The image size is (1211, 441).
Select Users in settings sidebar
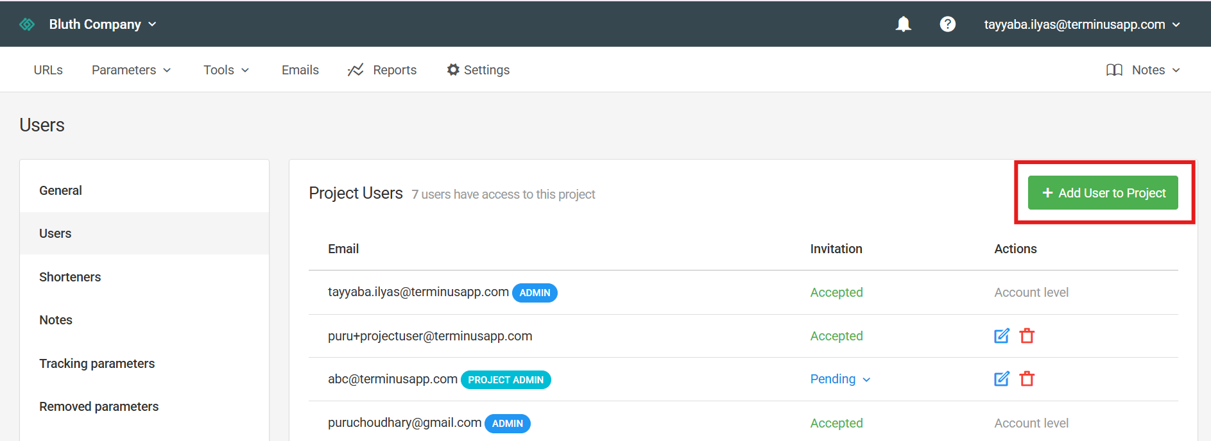(x=144, y=233)
